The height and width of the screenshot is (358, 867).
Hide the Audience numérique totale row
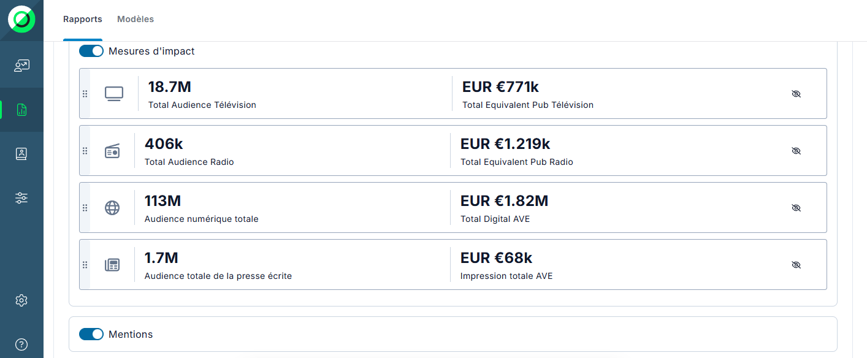click(796, 208)
